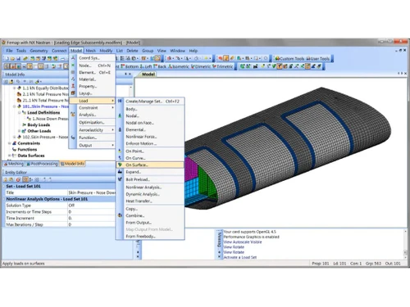Click the Coord Sys menu icon
Screen dimensions: 410x307
73,58
